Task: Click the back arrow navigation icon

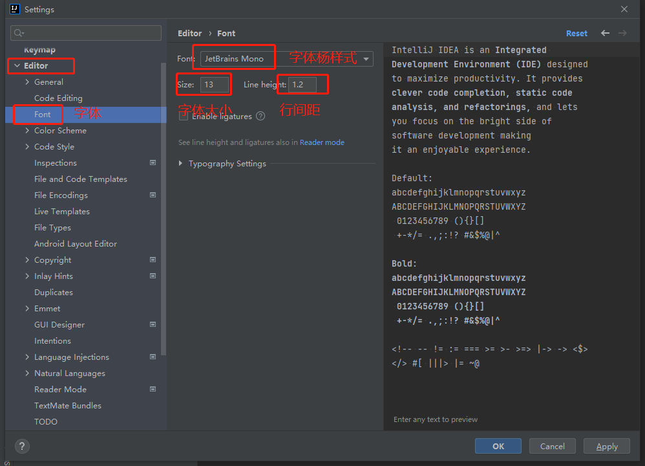Action: pos(605,33)
